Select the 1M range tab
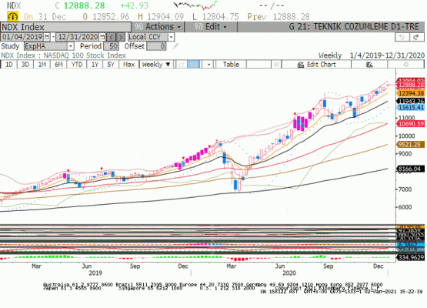This screenshot has width=427, height=308. [42, 65]
